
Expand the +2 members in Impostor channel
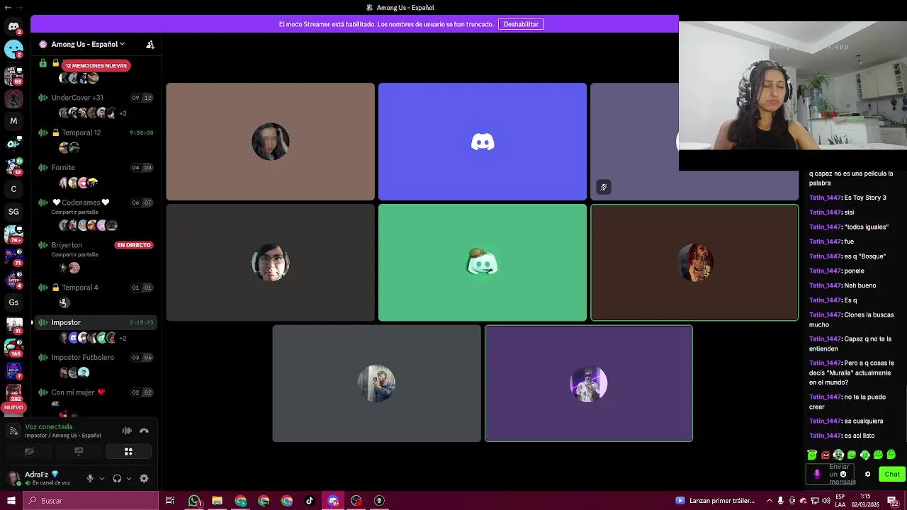(x=123, y=338)
